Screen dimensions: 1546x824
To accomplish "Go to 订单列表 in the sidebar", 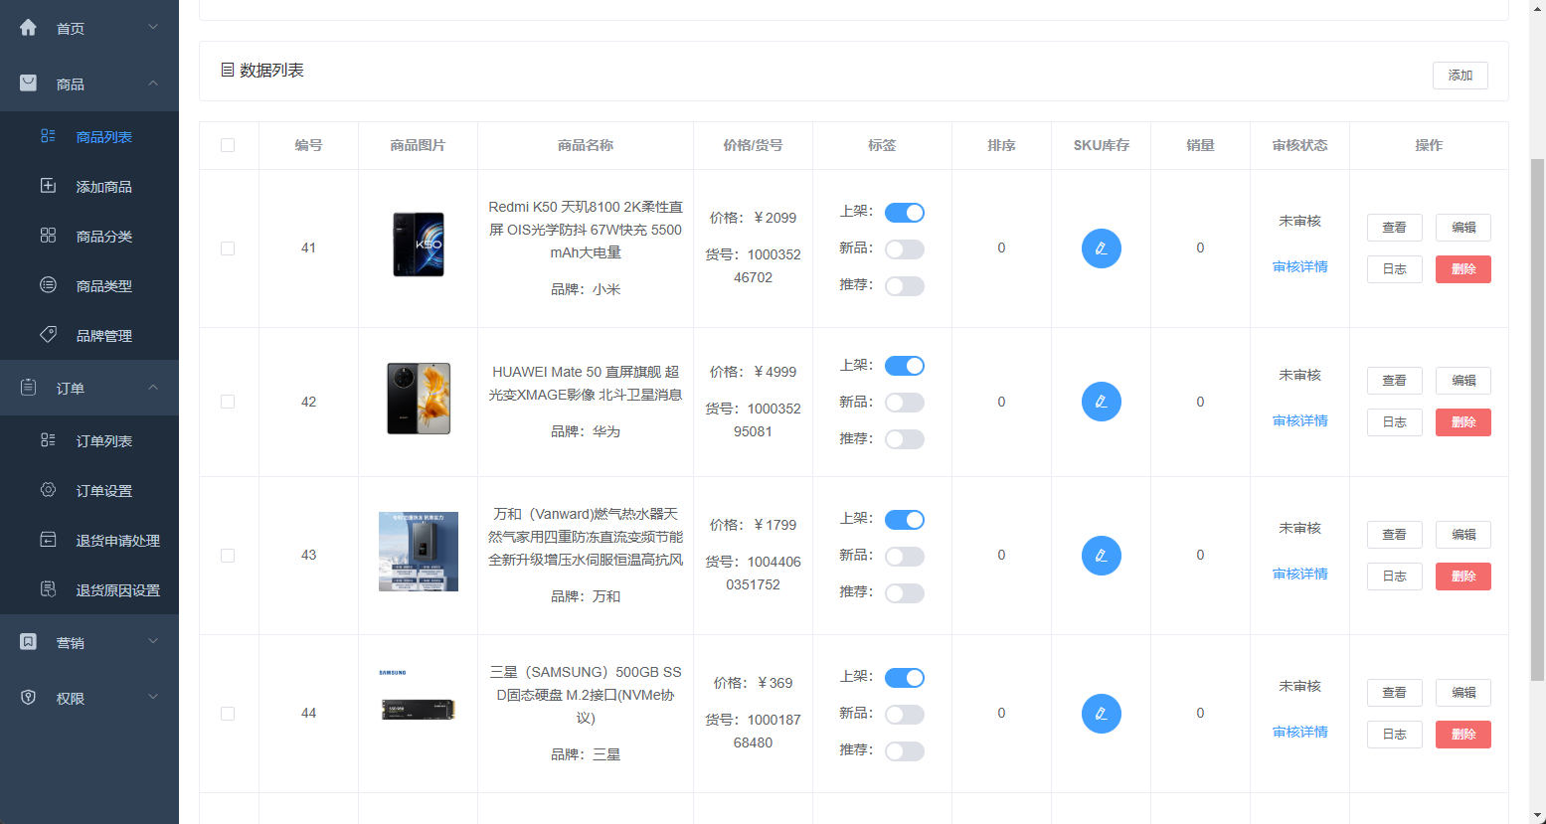I will click(x=103, y=441).
